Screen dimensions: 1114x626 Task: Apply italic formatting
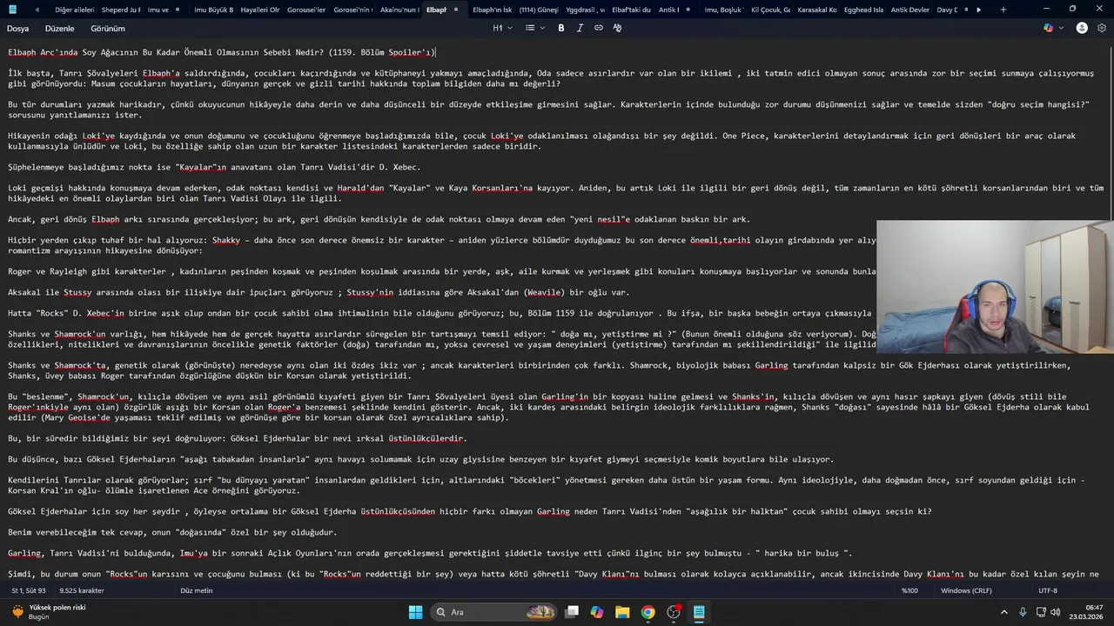coord(580,28)
